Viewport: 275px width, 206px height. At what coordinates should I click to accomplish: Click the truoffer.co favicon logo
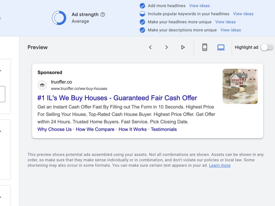pyautogui.click(x=42, y=85)
